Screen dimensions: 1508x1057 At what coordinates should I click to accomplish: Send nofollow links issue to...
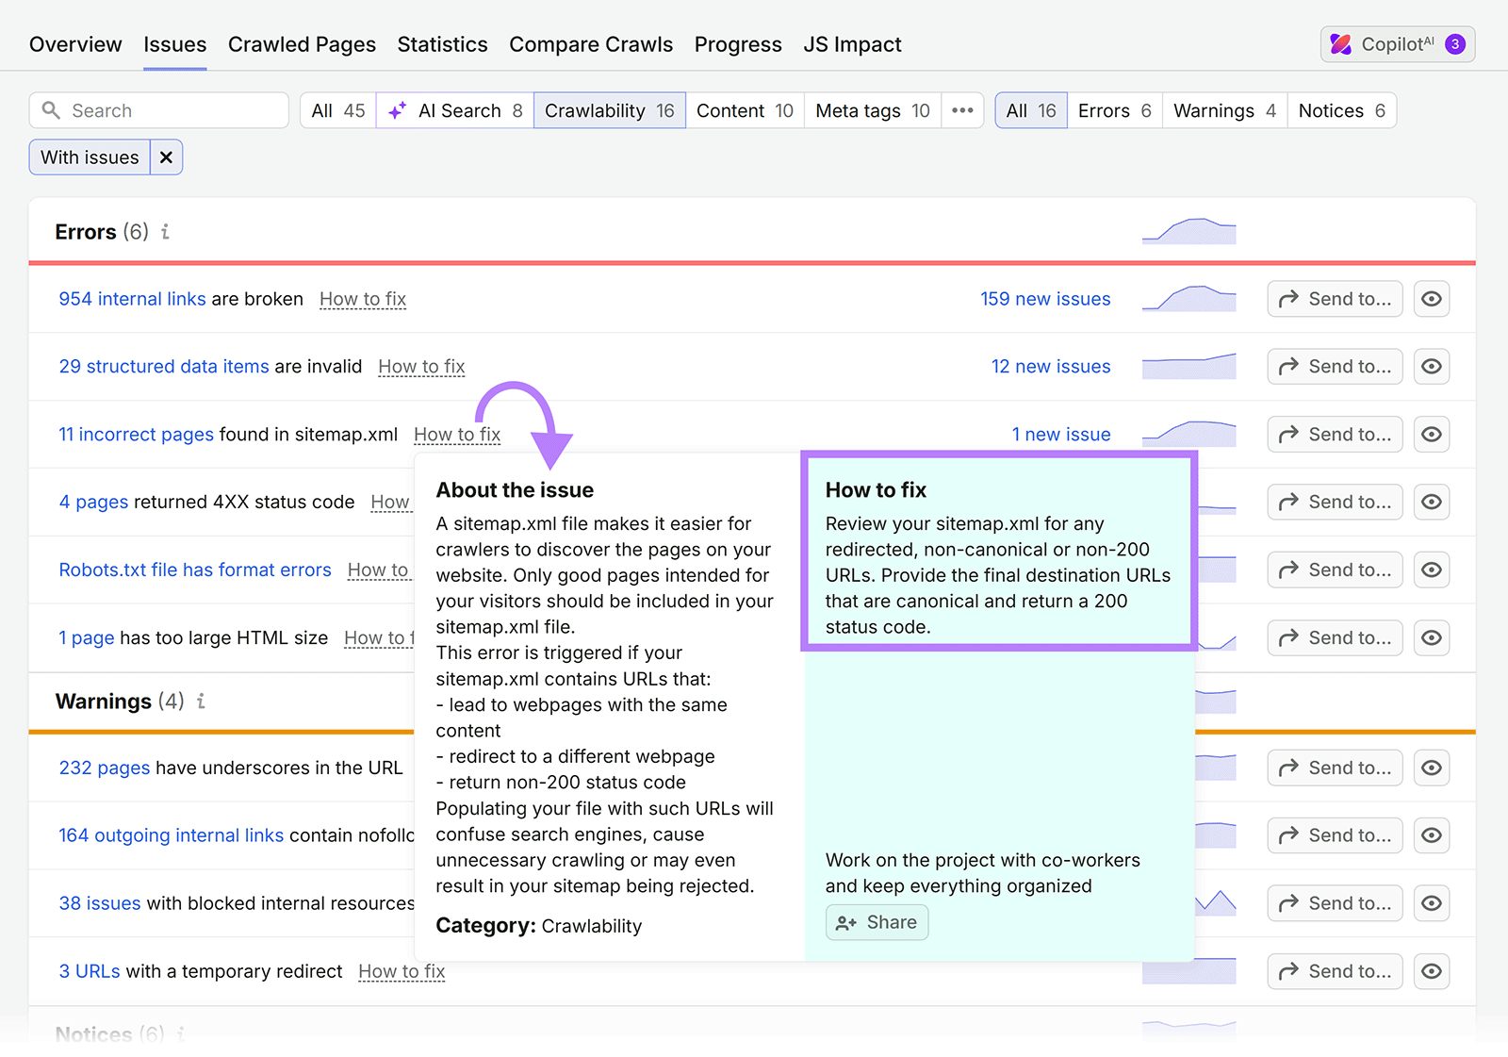click(x=1335, y=836)
